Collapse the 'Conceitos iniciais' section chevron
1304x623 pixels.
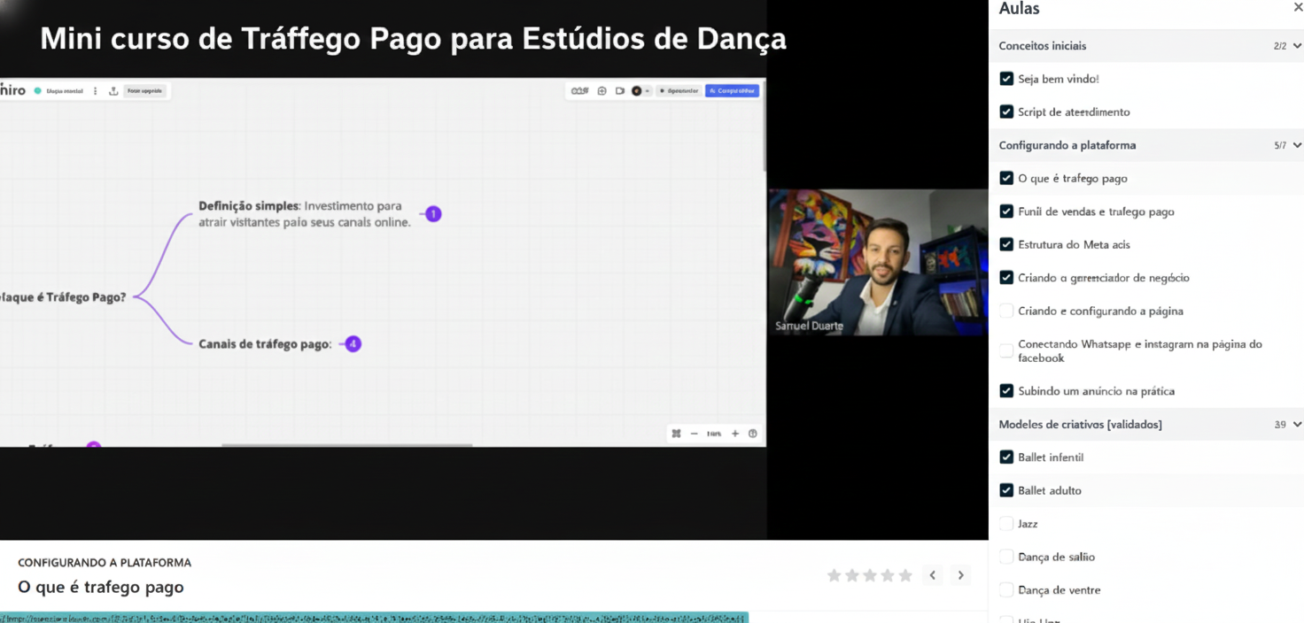point(1297,46)
